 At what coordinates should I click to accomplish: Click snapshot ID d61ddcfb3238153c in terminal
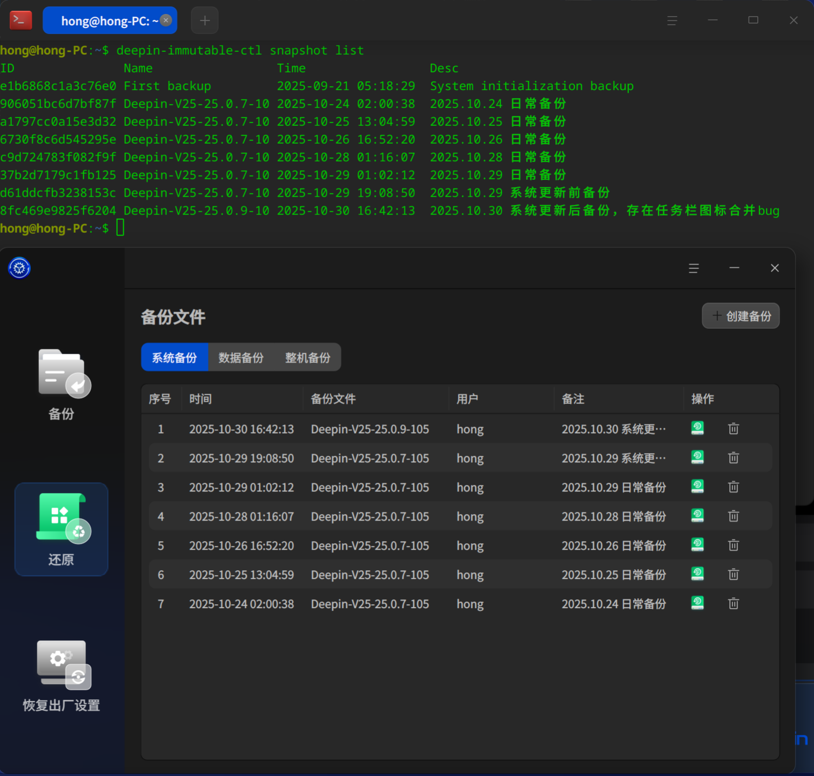tap(58, 193)
